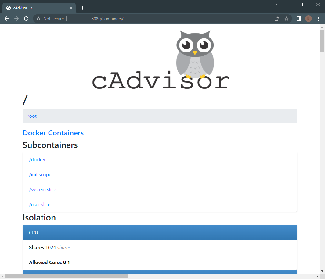This screenshot has height=279, width=325.
Task: Click the horizontal scrollbar thumb
Action: pos(67,277)
